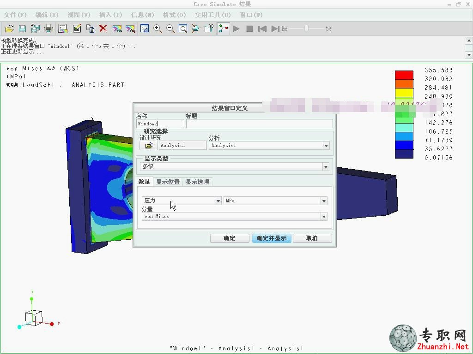The image size is (473, 354).
Task: Click the hide window fringe icon
Action: (x=130, y=29)
